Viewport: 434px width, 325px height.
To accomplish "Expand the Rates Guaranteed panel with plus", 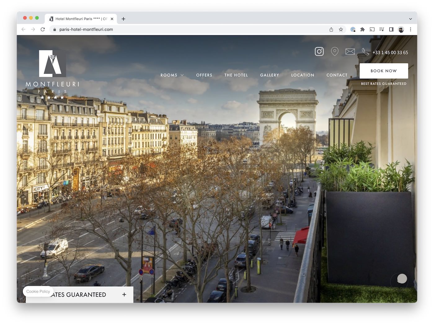I will tap(124, 294).
